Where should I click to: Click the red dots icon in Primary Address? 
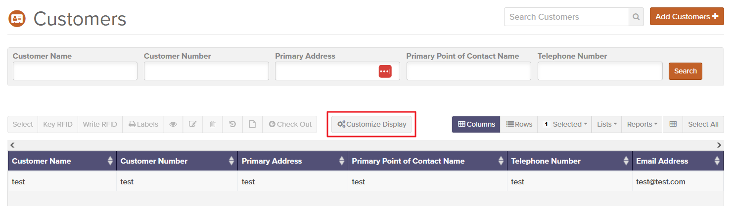click(385, 71)
